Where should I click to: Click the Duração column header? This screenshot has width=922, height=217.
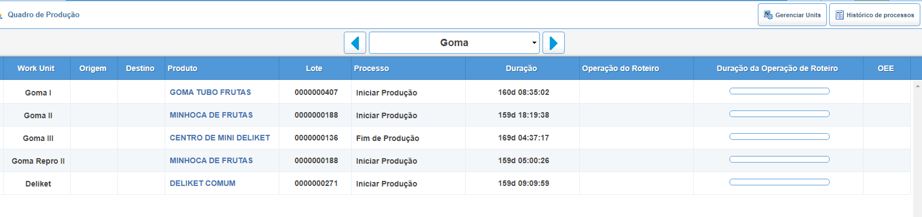(522, 68)
